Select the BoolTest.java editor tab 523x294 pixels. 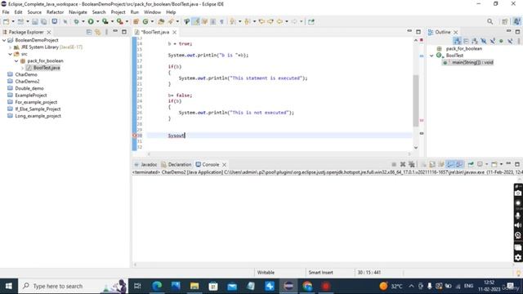pyautogui.click(x=154, y=33)
